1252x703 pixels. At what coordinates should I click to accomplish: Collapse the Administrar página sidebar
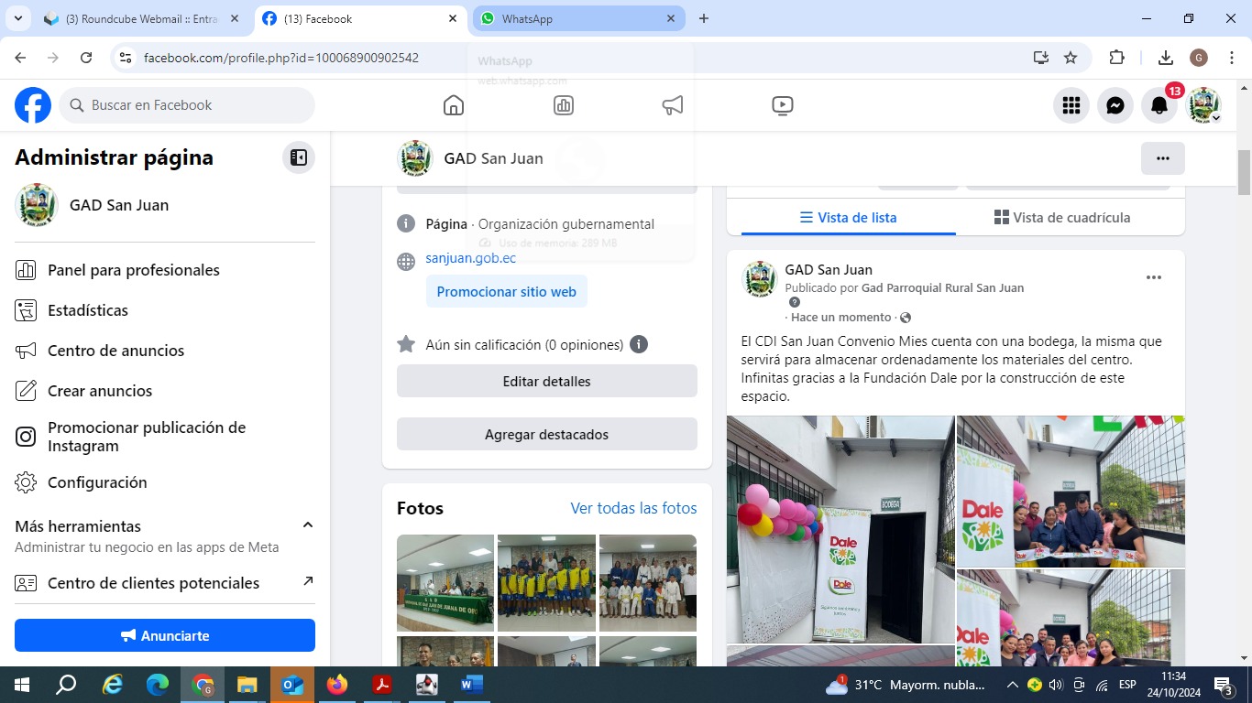pos(299,157)
